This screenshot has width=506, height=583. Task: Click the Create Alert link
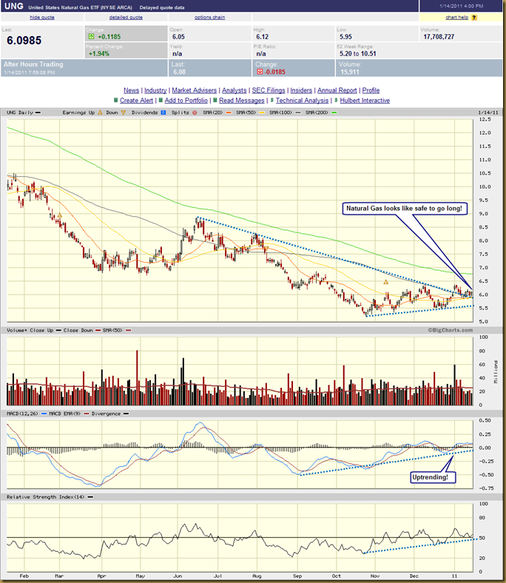(x=136, y=101)
